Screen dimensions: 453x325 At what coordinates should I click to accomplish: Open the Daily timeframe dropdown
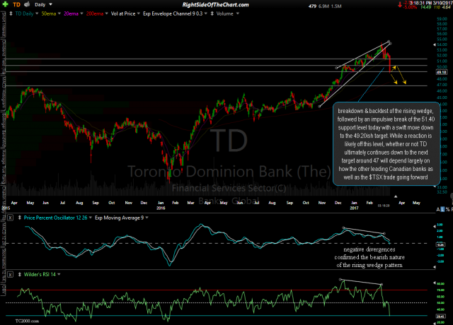(43, 5)
